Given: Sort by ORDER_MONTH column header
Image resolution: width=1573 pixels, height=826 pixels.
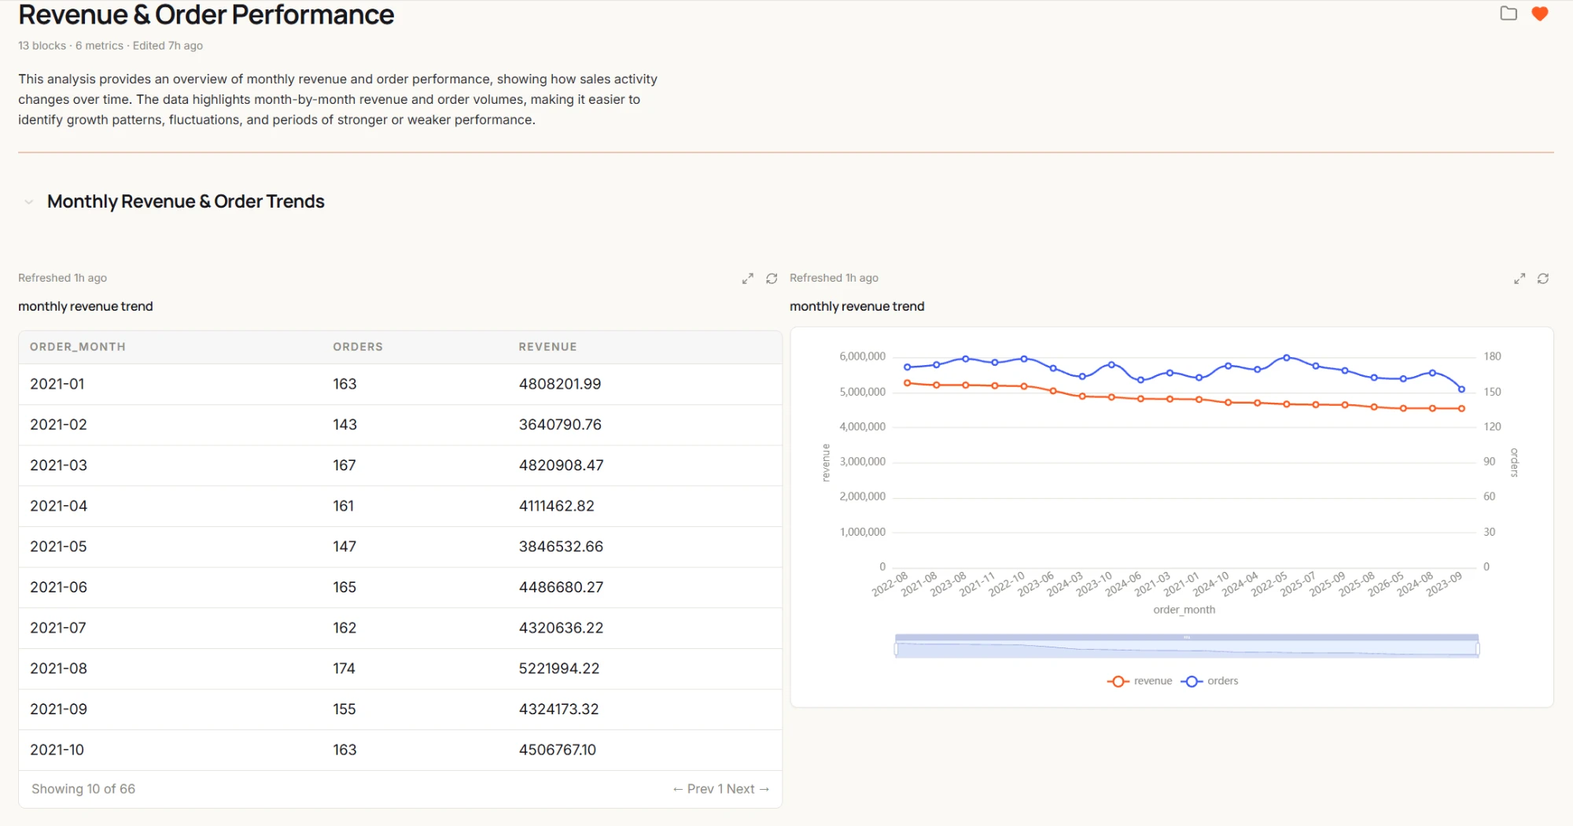Looking at the screenshot, I should [x=78, y=347].
